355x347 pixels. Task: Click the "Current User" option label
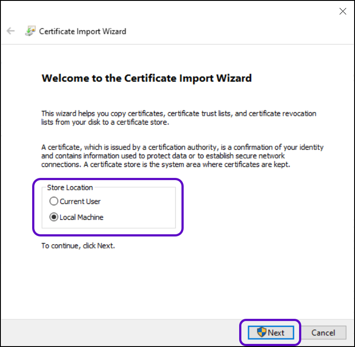pos(80,201)
